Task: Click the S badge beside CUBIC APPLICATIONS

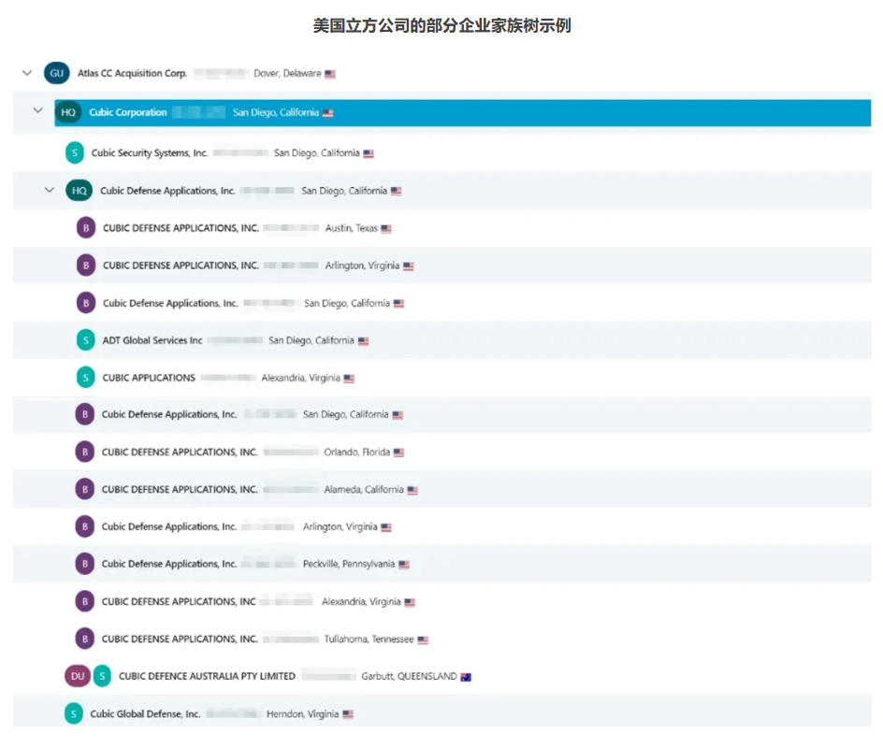Action: (86, 377)
